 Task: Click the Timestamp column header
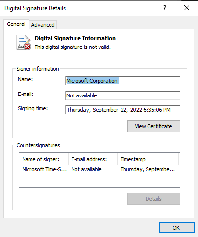148,159
